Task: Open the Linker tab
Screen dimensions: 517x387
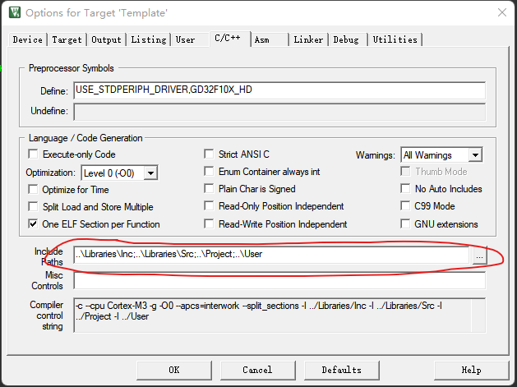Action: coord(308,40)
